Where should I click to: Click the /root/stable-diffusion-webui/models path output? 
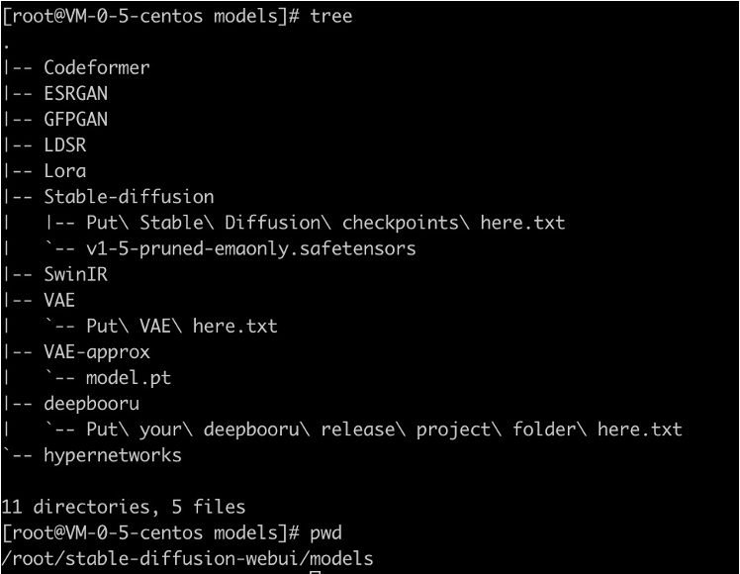click(x=187, y=559)
